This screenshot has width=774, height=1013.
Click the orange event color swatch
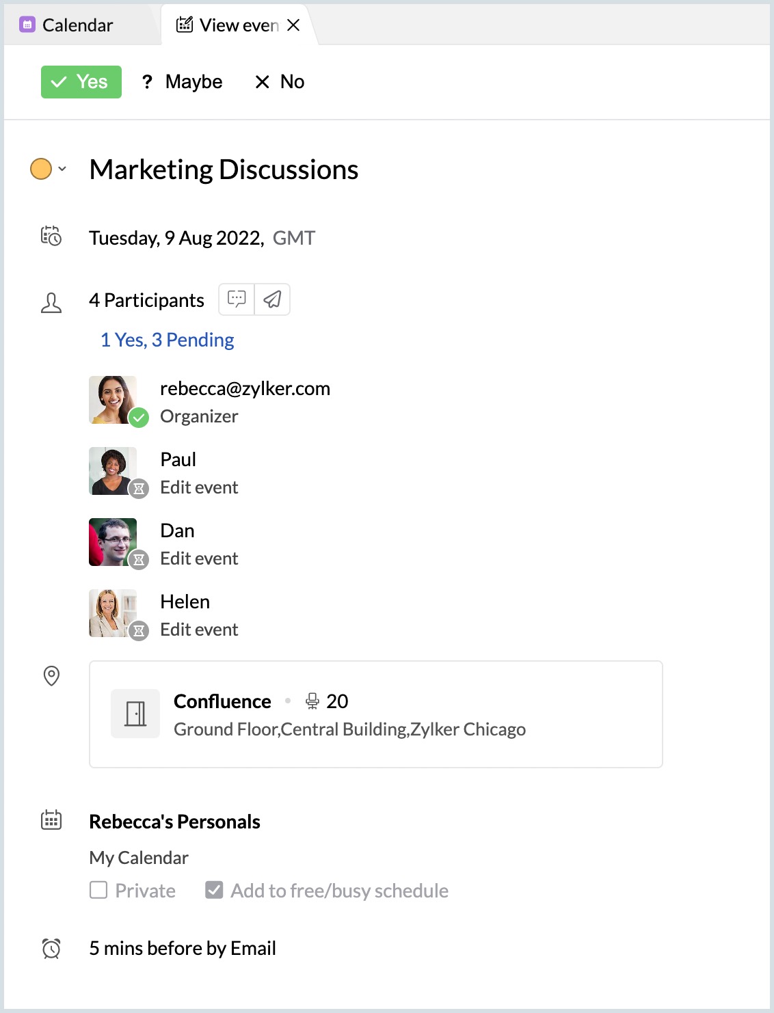pos(41,169)
